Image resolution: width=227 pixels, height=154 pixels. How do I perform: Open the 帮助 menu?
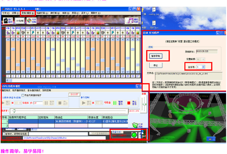pyautogui.click(x=95, y=13)
